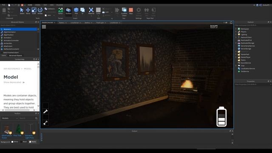Image resolution: width=272 pixels, height=153 pixels.
Task: Click the Toolbox search magnifier button
Action: click(x=36, y=118)
